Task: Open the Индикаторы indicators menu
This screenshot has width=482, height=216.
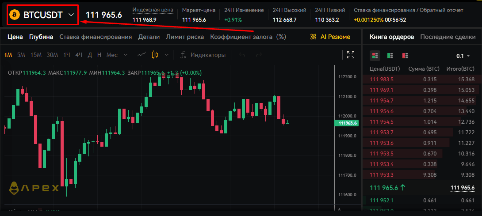Action: 203,55
